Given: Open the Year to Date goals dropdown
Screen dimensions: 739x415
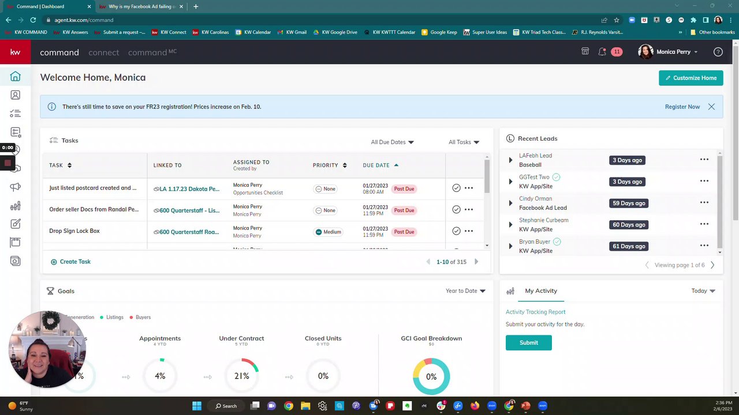Looking at the screenshot, I should tap(465, 291).
